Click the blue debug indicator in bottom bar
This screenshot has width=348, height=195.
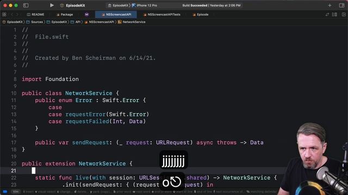coord(5,192)
